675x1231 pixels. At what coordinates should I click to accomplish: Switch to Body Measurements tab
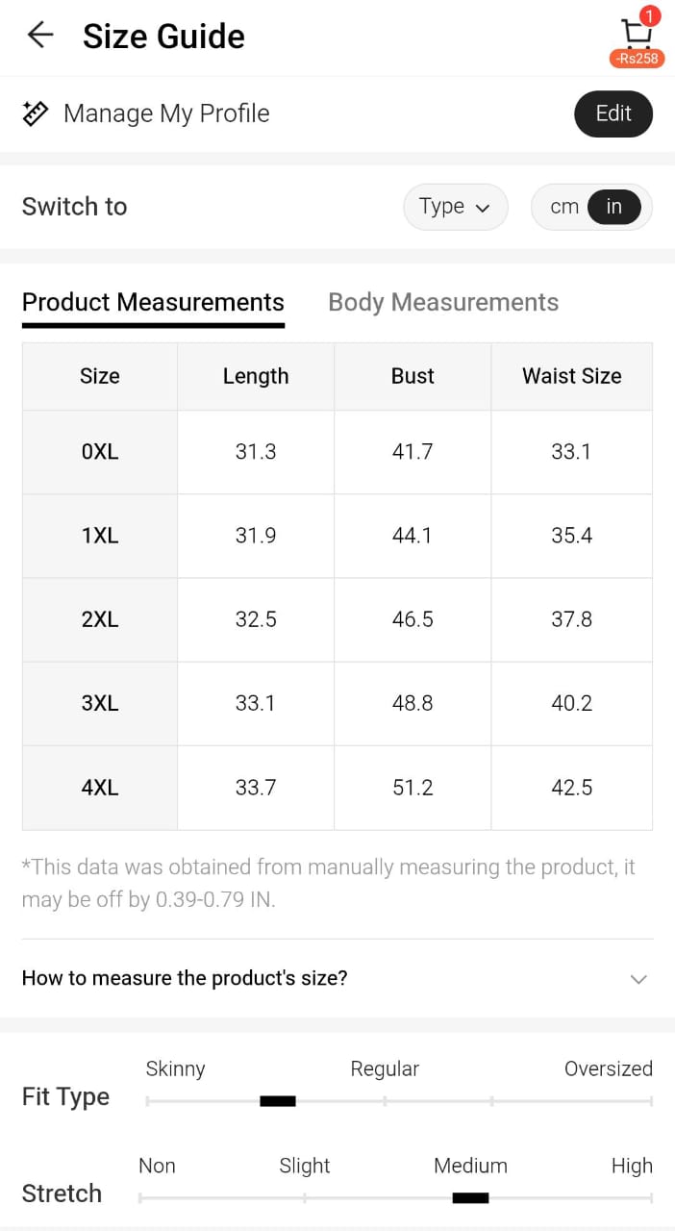click(x=443, y=302)
